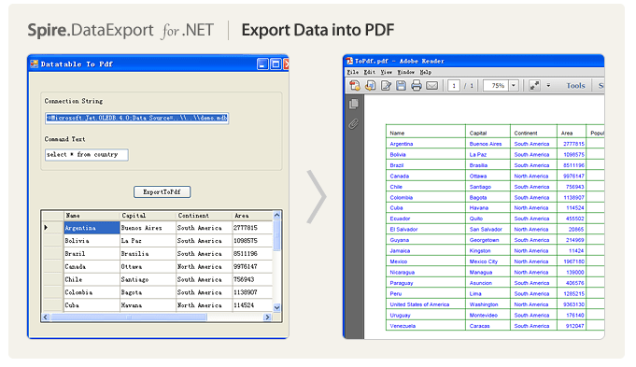The image size is (636, 367).
Task: Click the Name column header in the grid
Action: click(x=92, y=216)
